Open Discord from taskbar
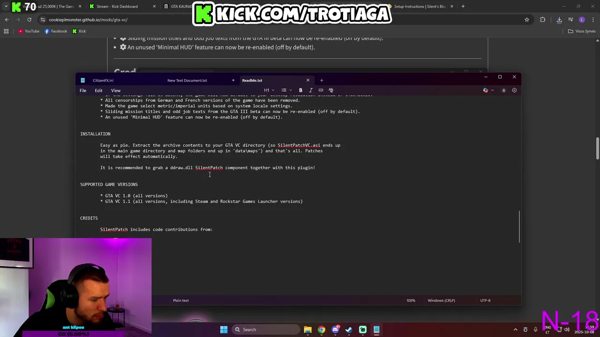This screenshot has width=600, height=337. coord(335,330)
